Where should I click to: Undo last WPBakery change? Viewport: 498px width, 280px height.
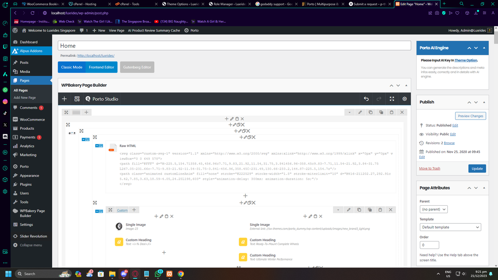366,99
